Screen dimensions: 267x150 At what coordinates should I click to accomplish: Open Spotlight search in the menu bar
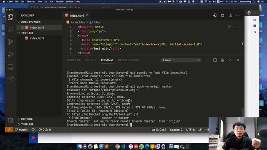(254, 2)
